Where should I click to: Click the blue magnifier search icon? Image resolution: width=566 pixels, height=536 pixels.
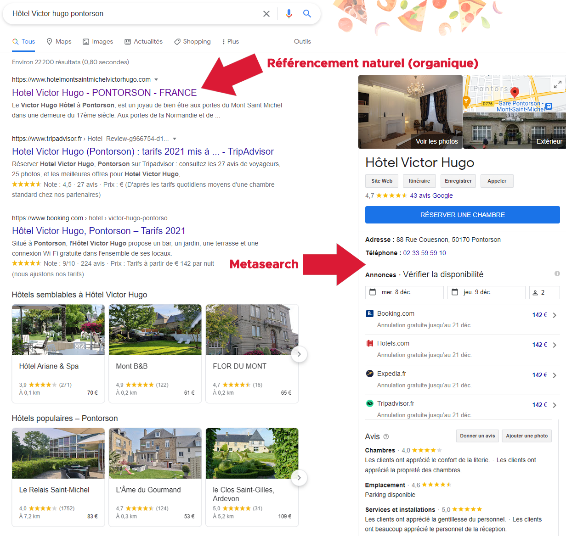[x=307, y=14]
